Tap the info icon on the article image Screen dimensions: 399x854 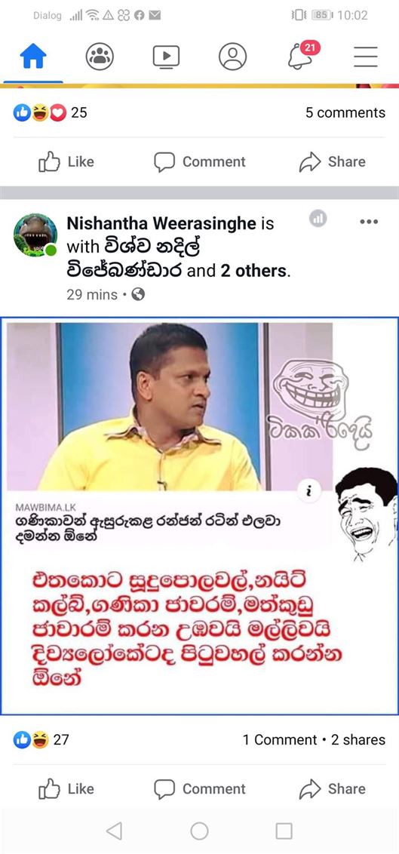click(x=308, y=492)
